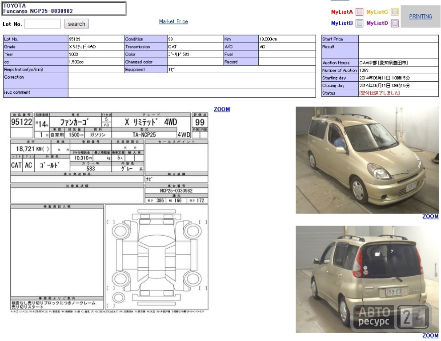Viewport: 441px width, 341px height.
Task: Select the Number of Auction value 1262
Action: (x=364, y=70)
